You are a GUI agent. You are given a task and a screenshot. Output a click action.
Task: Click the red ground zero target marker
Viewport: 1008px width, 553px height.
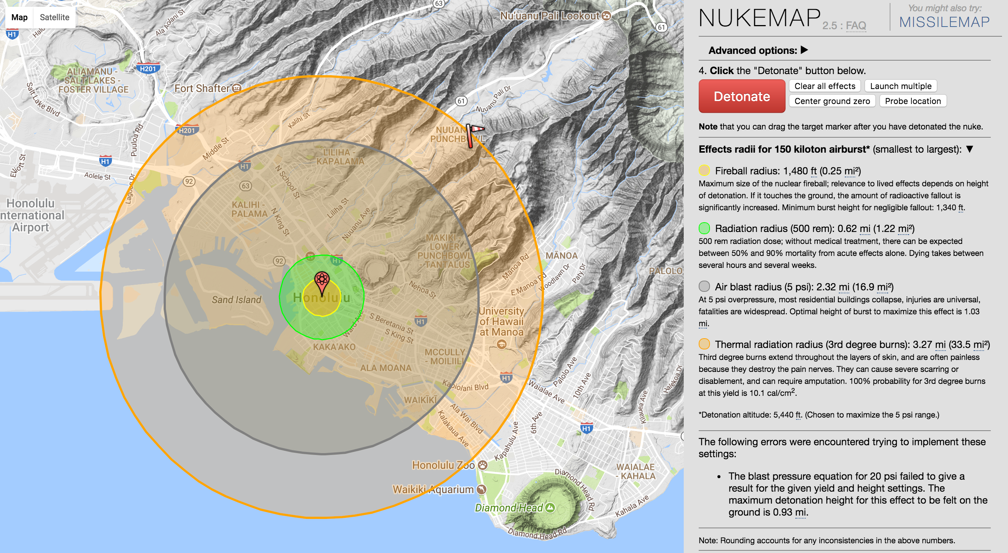(x=322, y=283)
